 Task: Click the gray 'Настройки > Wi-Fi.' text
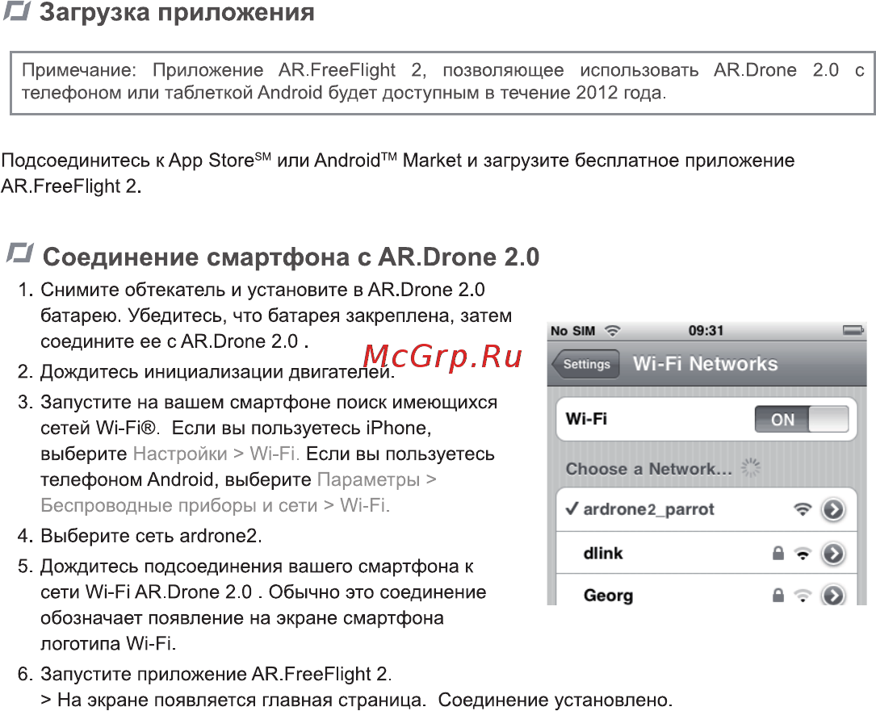click(216, 454)
